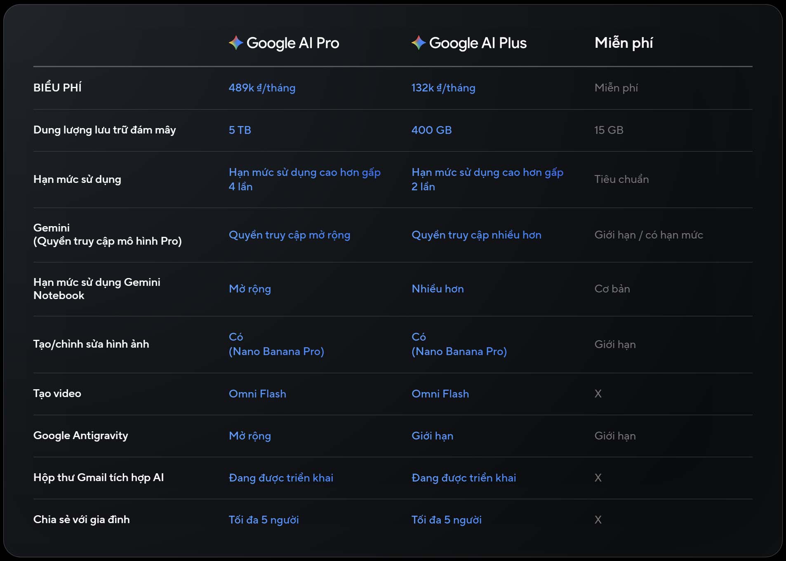Viewport: 786px width, 561px height.
Task: Select 'Quyền truy cập nhiều hơn' cell
Action: point(476,235)
